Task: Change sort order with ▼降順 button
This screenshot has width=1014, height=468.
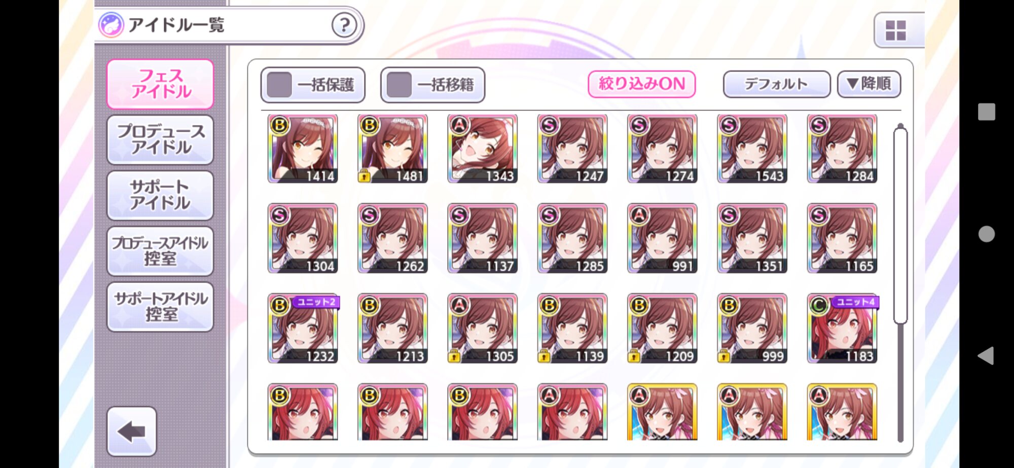Action: [x=869, y=84]
